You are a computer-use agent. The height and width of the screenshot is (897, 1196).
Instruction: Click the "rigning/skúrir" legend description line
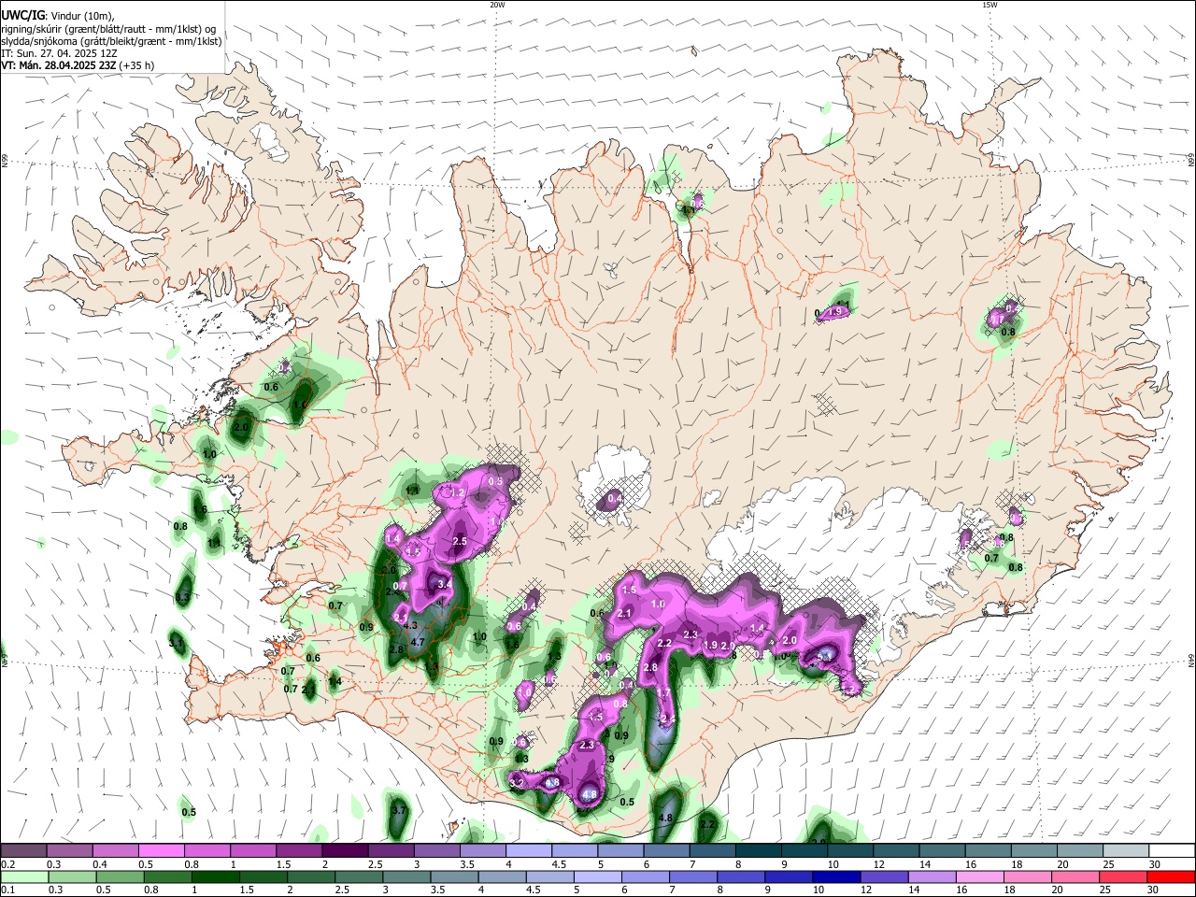coord(108,29)
